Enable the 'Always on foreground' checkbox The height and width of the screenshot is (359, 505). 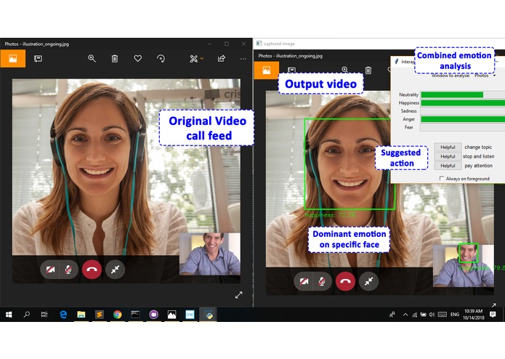tap(442, 178)
